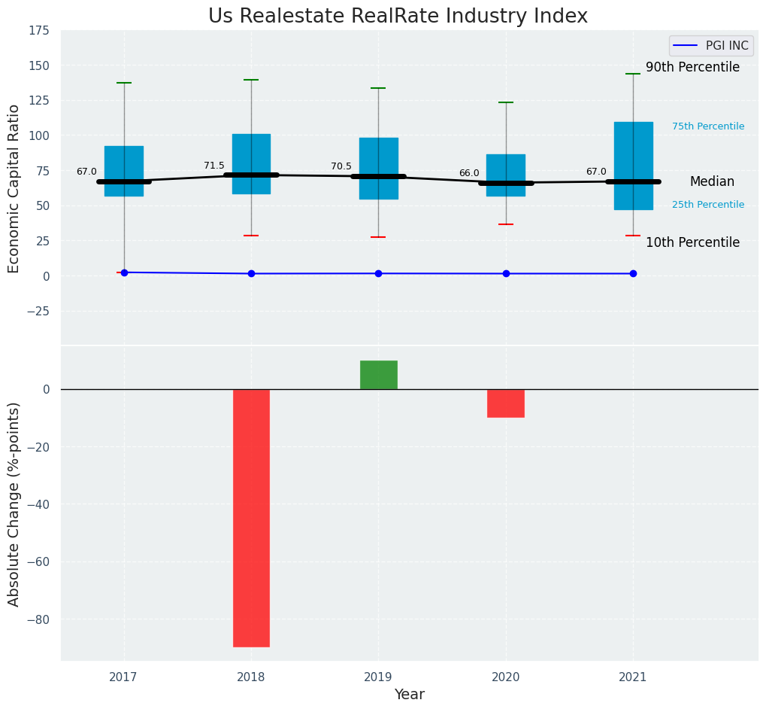Click the 90th Percentile annotation
766x709 pixels.
[x=692, y=68]
